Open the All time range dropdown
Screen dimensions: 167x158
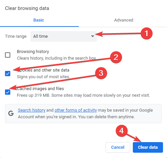[64, 36]
